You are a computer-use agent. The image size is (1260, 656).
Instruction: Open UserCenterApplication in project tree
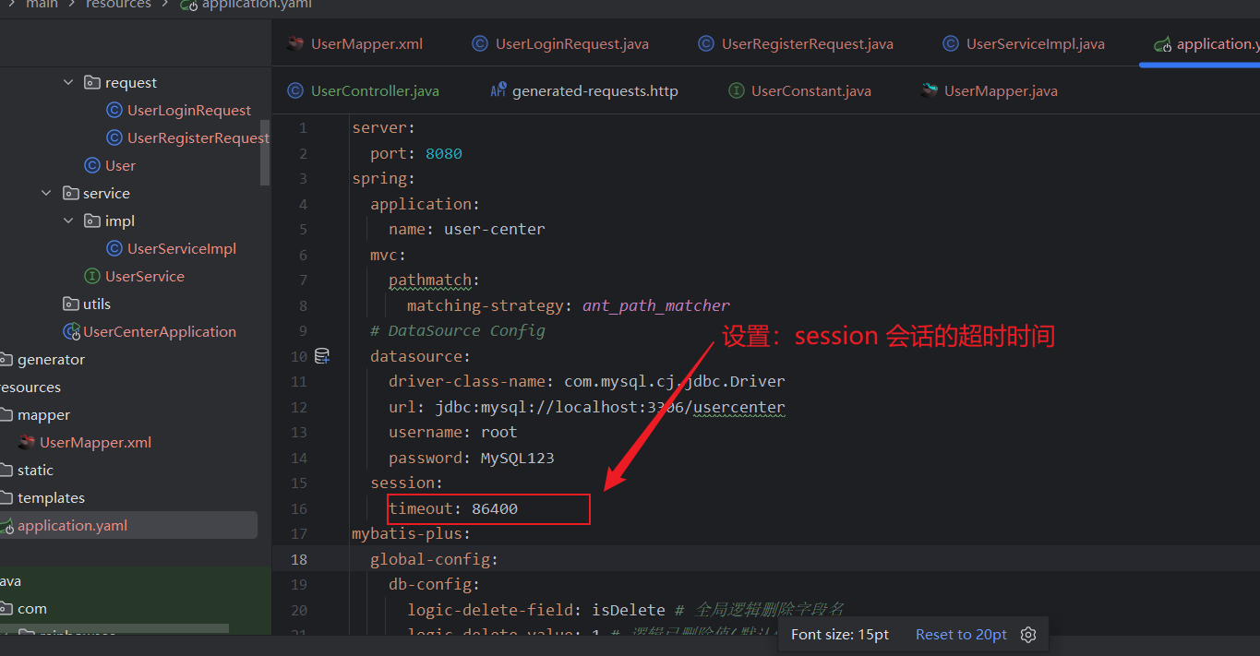160,331
